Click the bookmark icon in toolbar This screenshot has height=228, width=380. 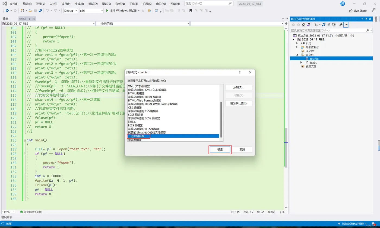point(191,11)
